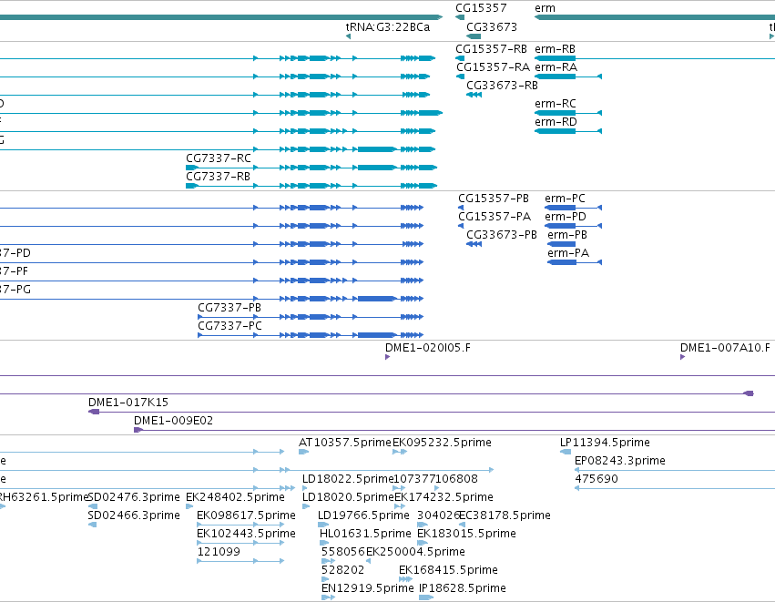Screen dimensions: 775x602
Task: Open the CG33673-PB coding feature
Action: coord(474,244)
